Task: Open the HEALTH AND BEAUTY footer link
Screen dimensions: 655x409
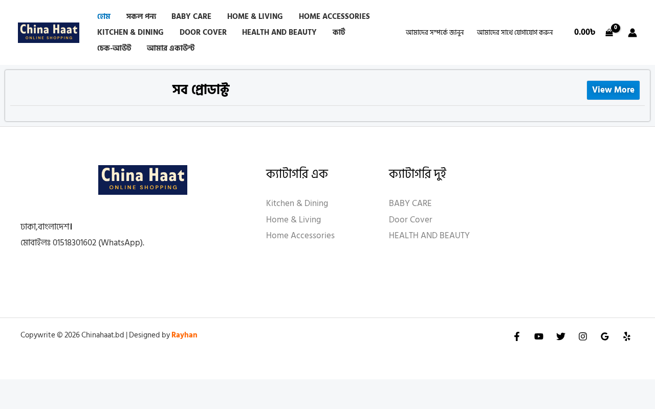Action: pos(429,236)
